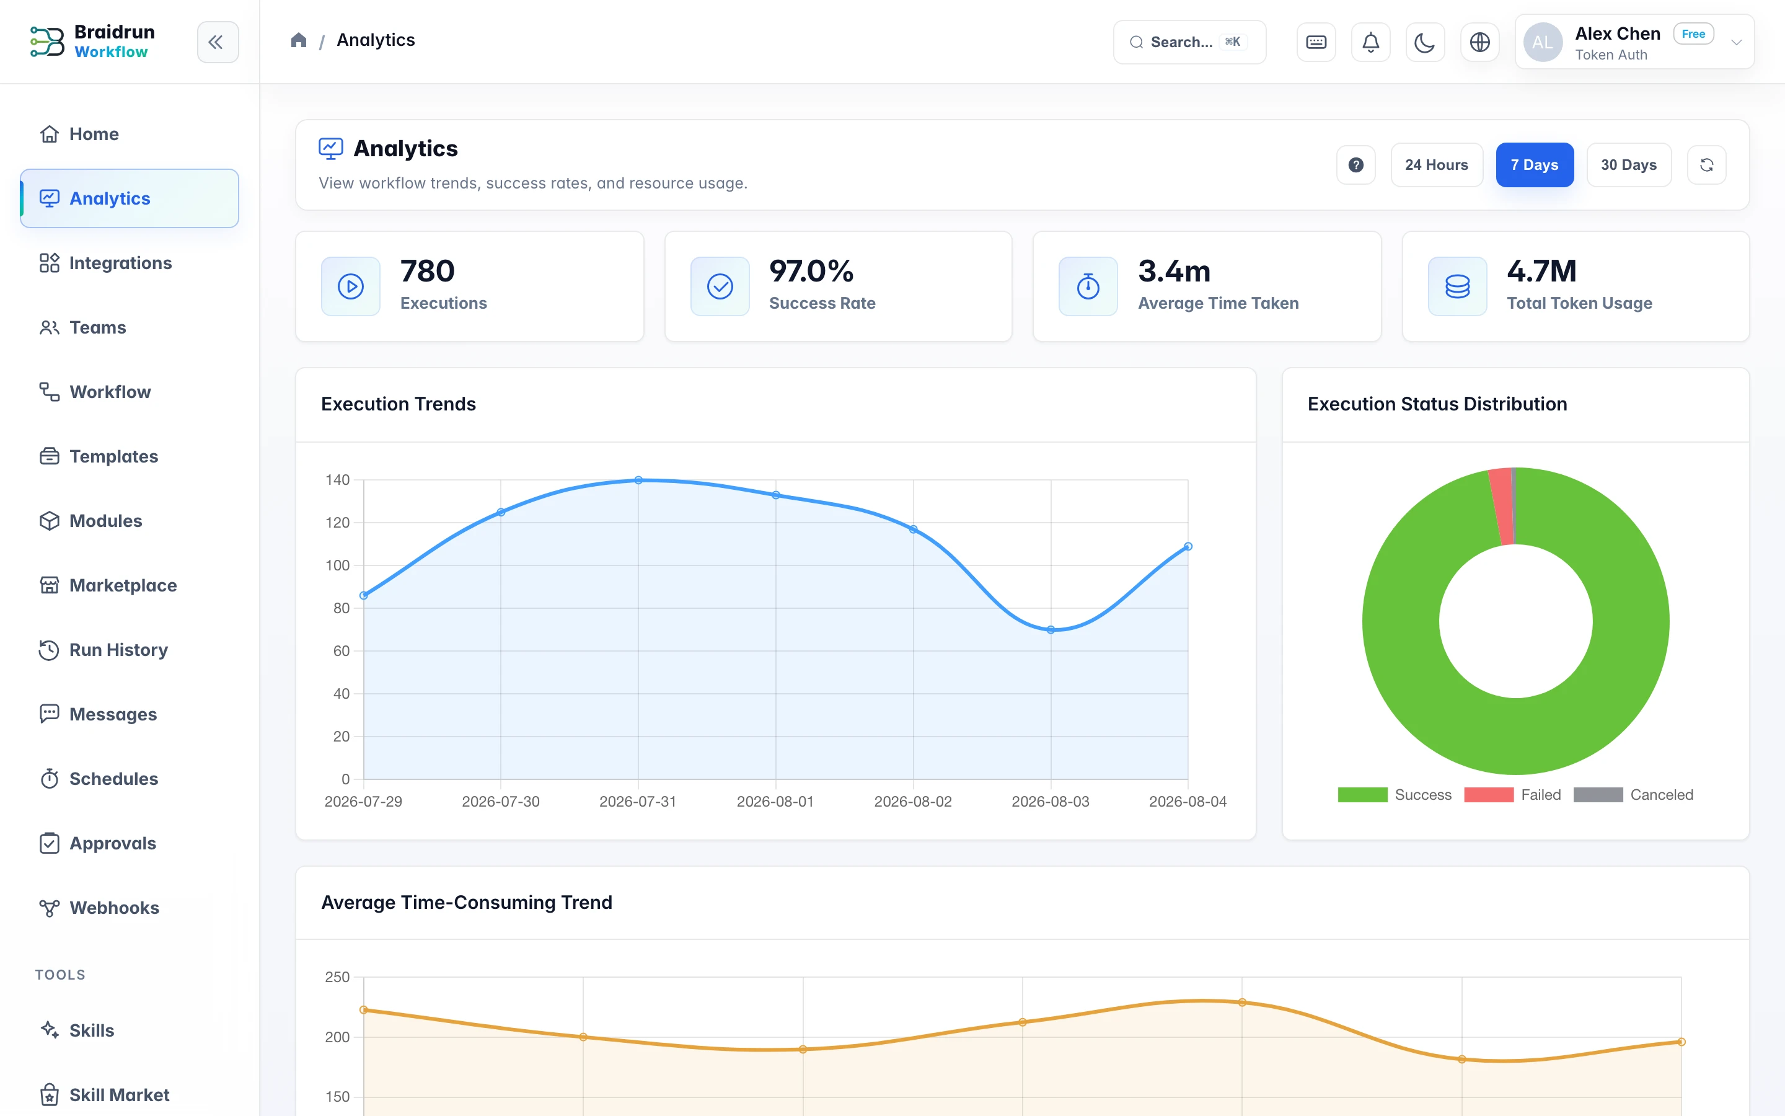Screen dimensions: 1785x1116
Task: Click the Skills sparkle icon
Action: (x=50, y=1030)
